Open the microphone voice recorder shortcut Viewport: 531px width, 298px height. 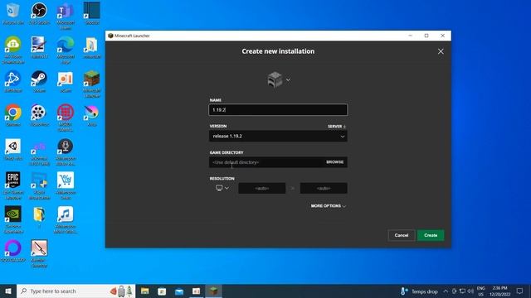pyautogui.click(x=66, y=151)
